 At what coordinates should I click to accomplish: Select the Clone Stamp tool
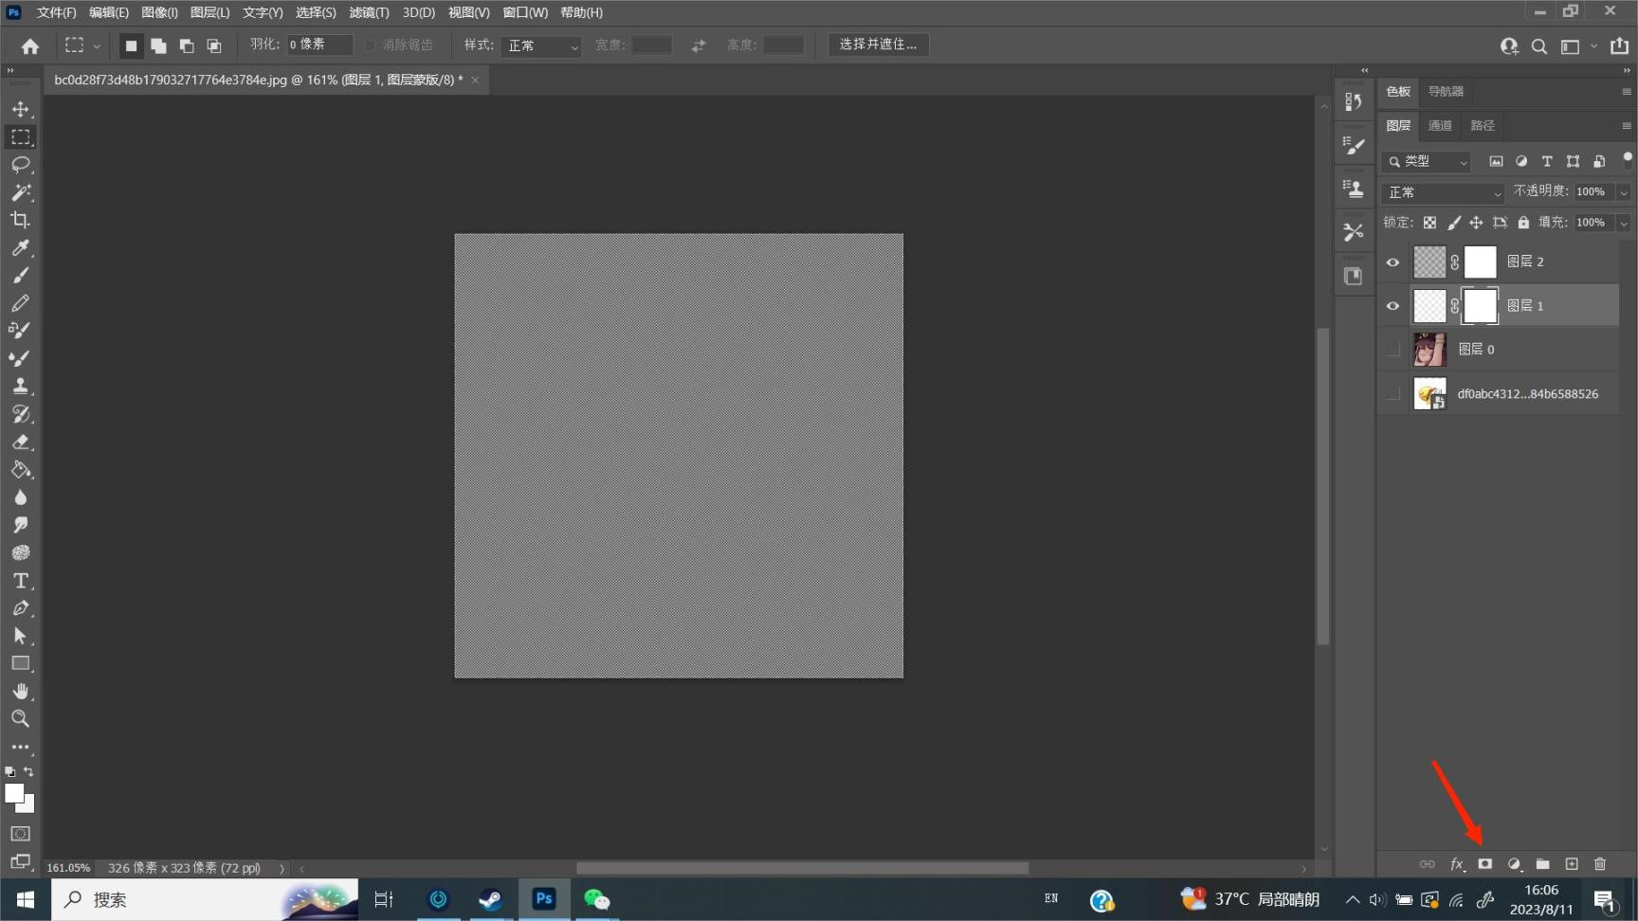(21, 386)
